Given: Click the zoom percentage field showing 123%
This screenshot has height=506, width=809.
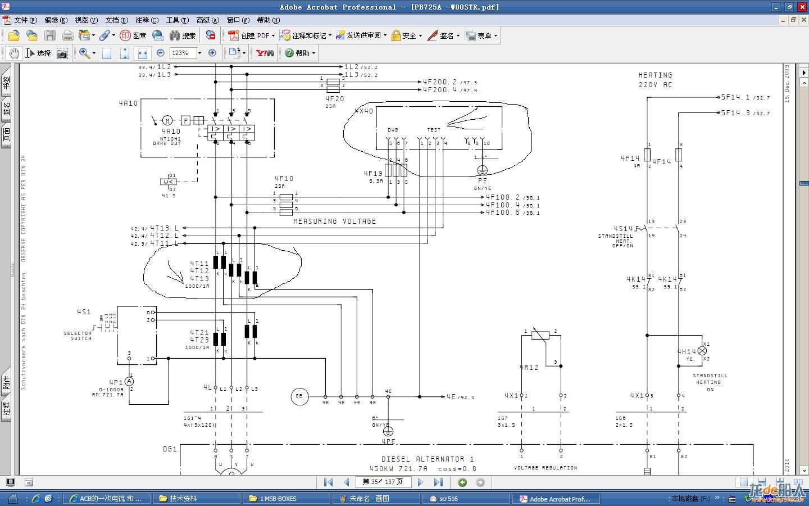Looking at the screenshot, I should pos(183,53).
